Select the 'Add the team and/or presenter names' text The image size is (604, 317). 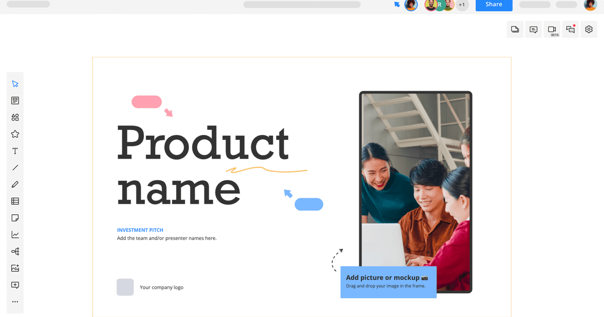(x=167, y=238)
